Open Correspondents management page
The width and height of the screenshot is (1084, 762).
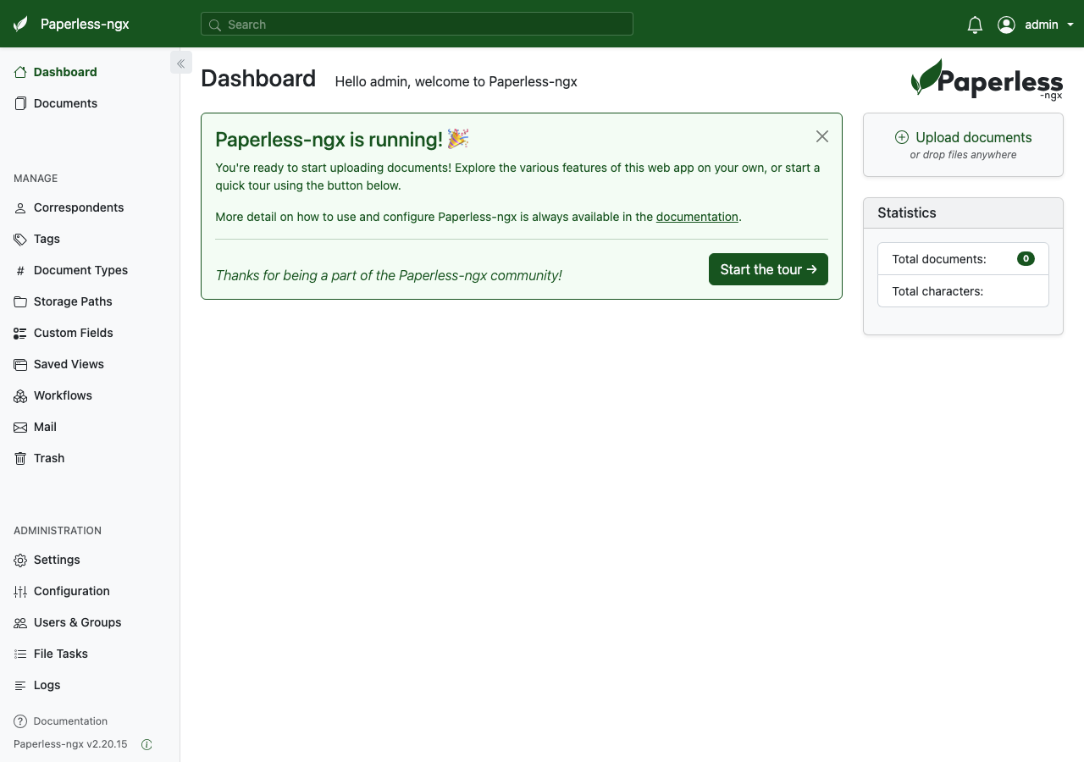tap(90, 207)
